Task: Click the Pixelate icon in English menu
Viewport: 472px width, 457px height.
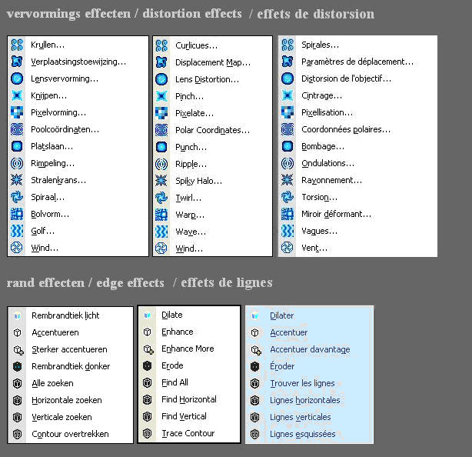Action: pos(161,113)
